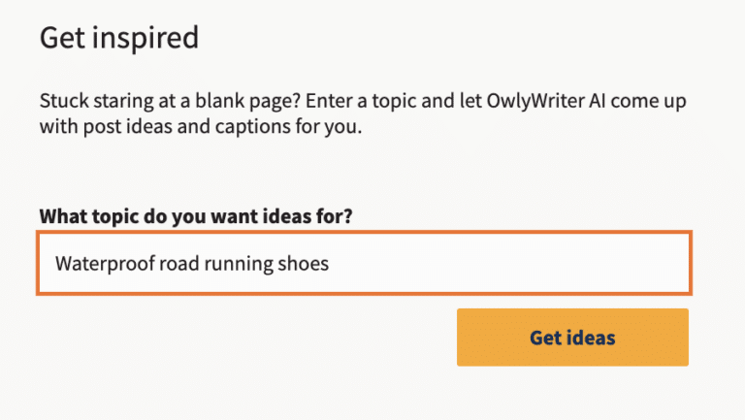The width and height of the screenshot is (745, 420).
Task: Click the "Get inspired" heading
Action: click(118, 39)
